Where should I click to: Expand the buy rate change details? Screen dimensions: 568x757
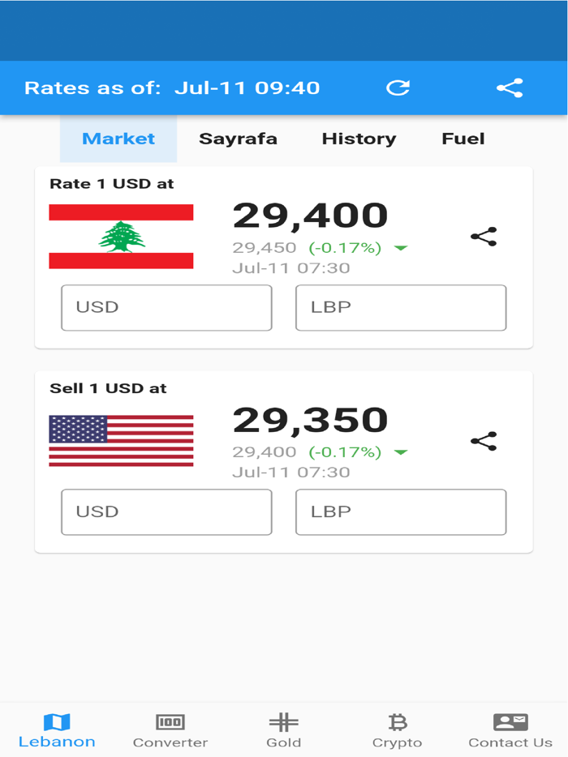[398, 249]
